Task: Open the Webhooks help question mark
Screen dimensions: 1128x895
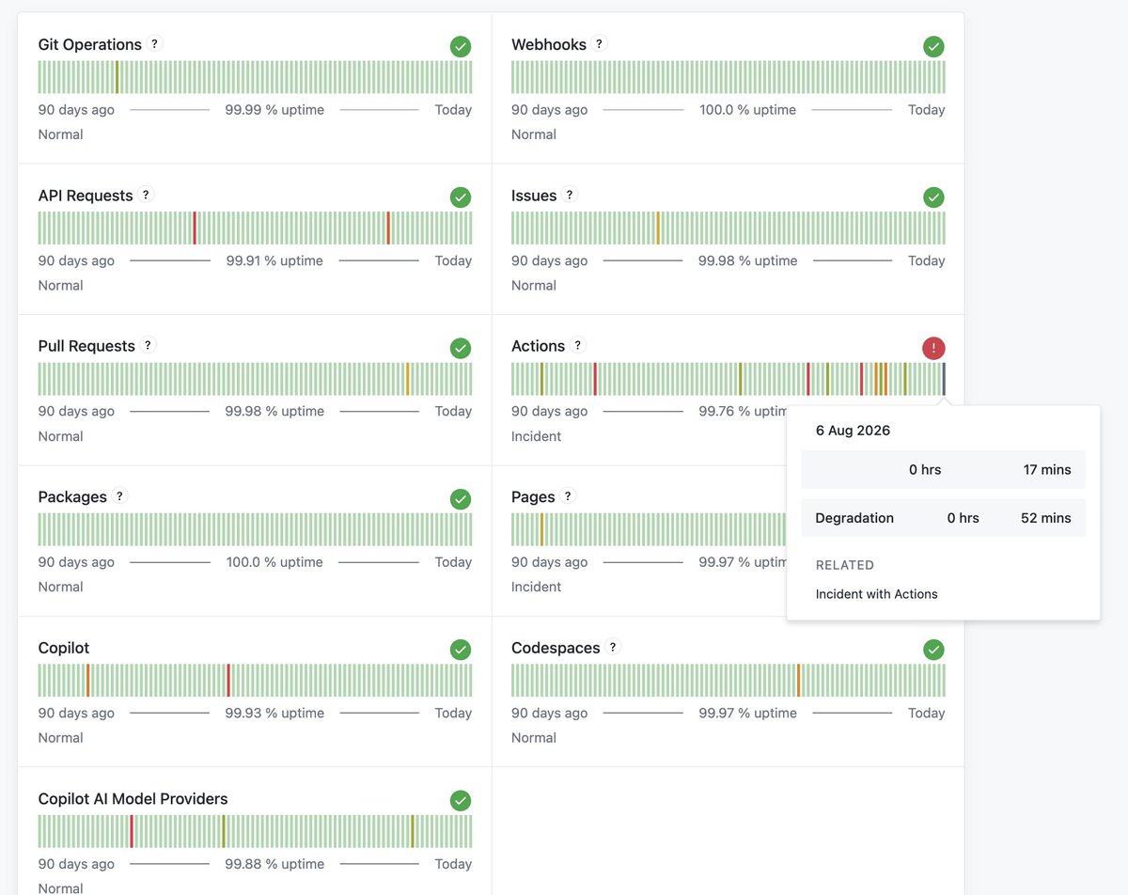Action: [x=600, y=43]
